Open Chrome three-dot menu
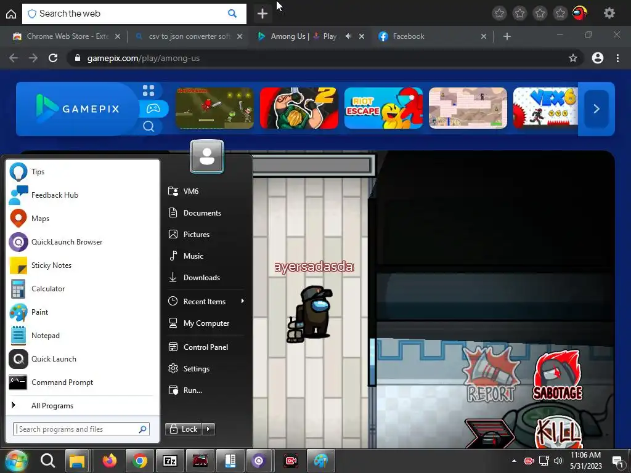The width and height of the screenshot is (631, 473). click(x=617, y=59)
